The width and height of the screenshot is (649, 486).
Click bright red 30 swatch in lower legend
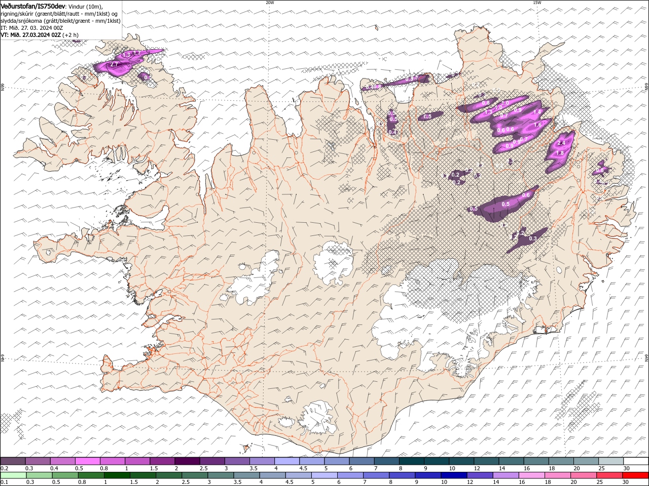pos(635,475)
